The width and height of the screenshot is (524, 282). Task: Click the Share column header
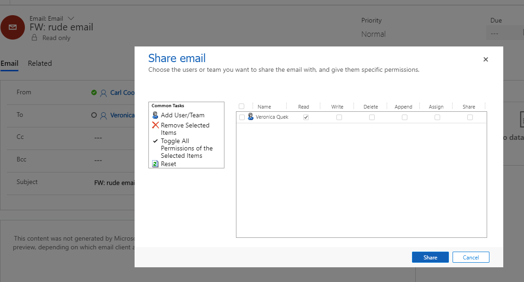(x=469, y=107)
